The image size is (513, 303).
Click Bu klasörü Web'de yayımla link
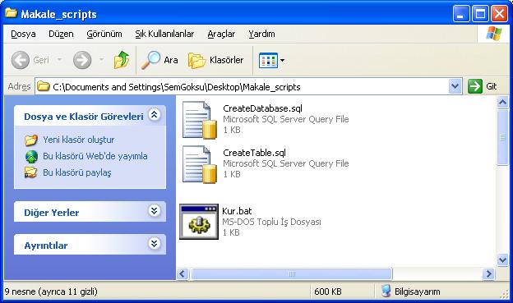point(95,156)
